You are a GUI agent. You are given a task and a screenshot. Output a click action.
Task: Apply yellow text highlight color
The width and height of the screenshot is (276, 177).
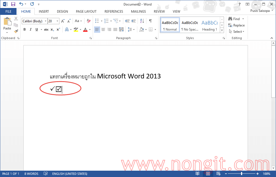tap(76, 29)
